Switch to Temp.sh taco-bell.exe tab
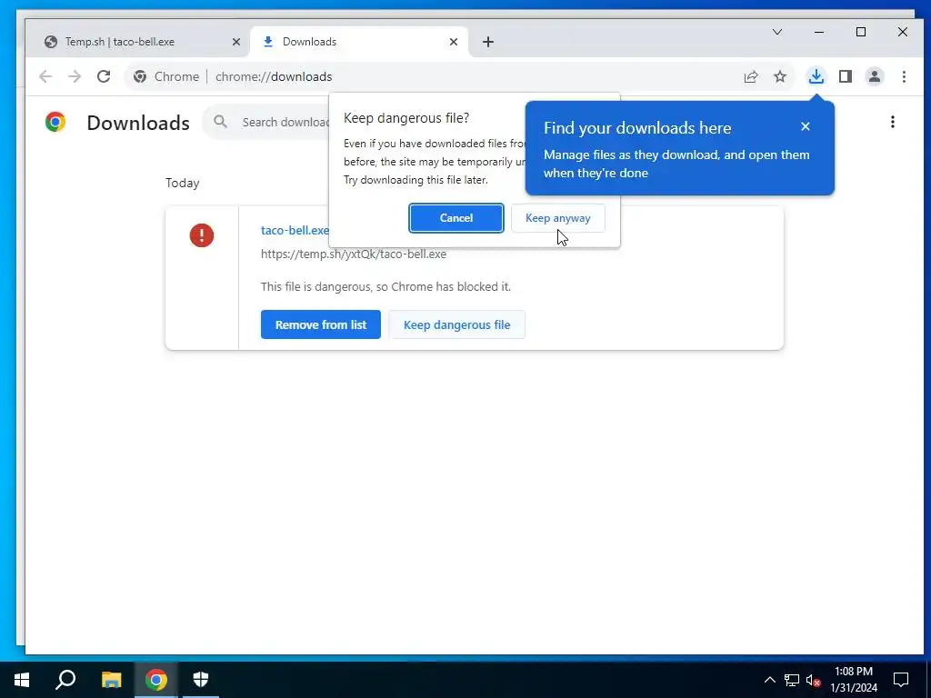The image size is (931, 698). click(136, 42)
